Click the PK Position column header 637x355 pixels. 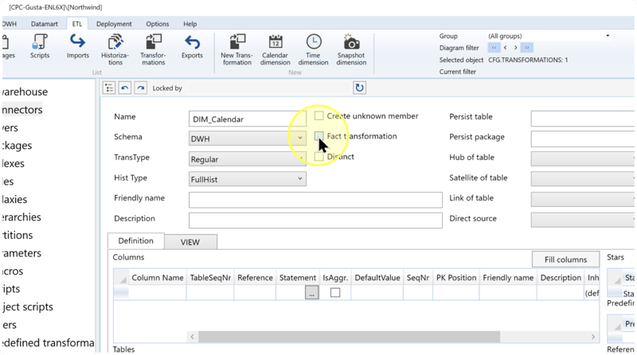point(456,278)
